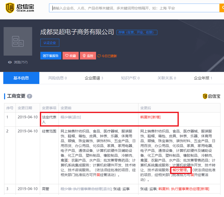Open the 企业年报 tab
This screenshot has height=197, width=224.
203,78
